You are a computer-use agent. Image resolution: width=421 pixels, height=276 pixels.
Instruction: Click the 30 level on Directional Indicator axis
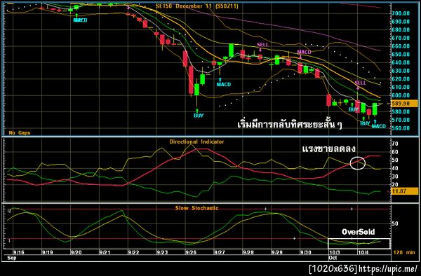(x=395, y=177)
